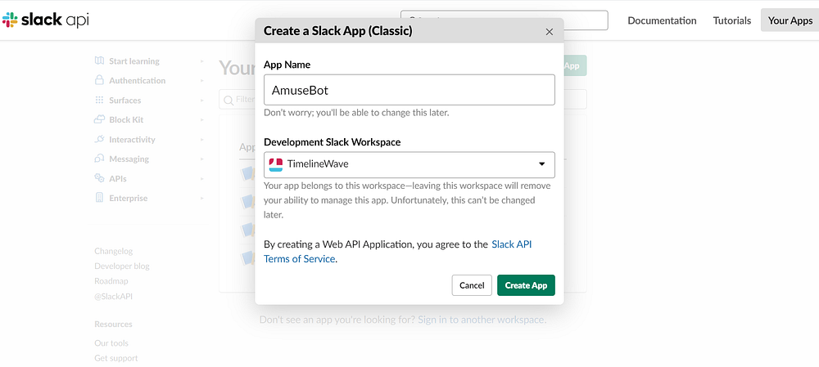Click the Authentication lock icon
Screen dimensions: 819x367
[99, 80]
